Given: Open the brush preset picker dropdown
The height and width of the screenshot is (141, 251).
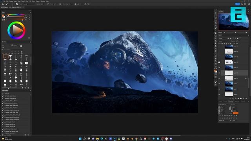Looking at the screenshot, I should coord(13,4).
